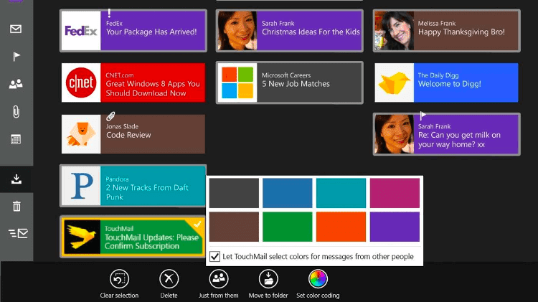Screen dimensions: 538x302
Task: Uncheck Let TouchMail select colors checkbox
Action: click(214, 257)
